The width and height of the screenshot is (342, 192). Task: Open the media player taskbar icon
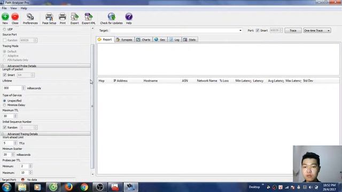pos(37,187)
